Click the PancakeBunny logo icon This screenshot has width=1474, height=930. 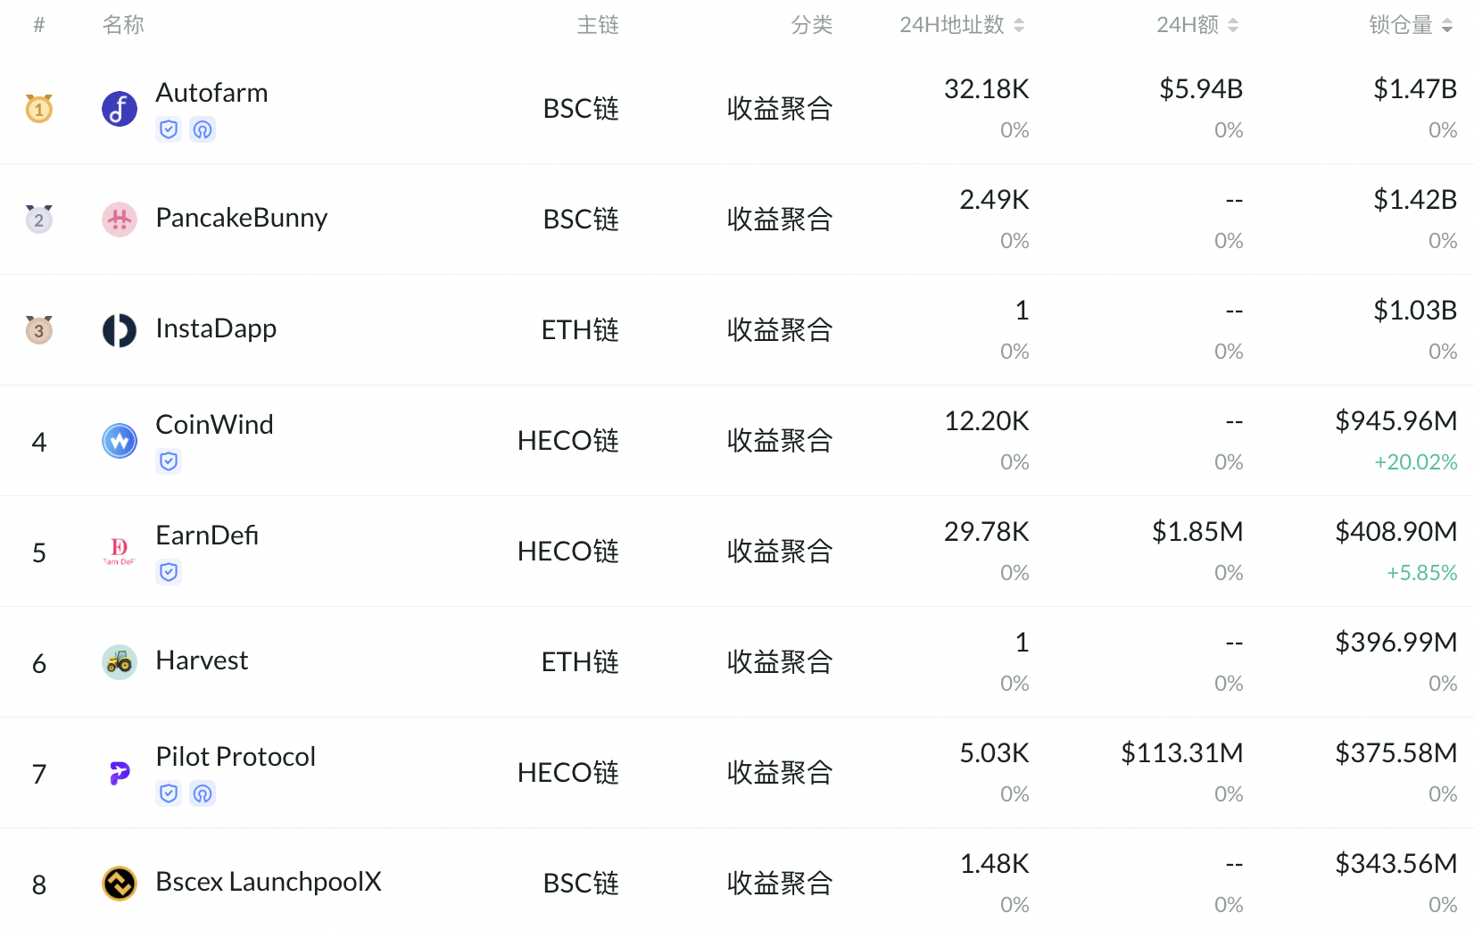pos(119,219)
